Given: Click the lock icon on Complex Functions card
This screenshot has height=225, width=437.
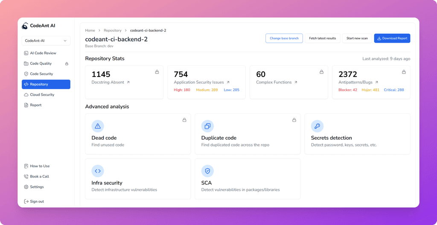Looking at the screenshot, I should pyautogui.click(x=322, y=72).
